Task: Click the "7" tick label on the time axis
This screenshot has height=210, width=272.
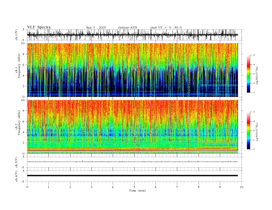Action: point(177,187)
